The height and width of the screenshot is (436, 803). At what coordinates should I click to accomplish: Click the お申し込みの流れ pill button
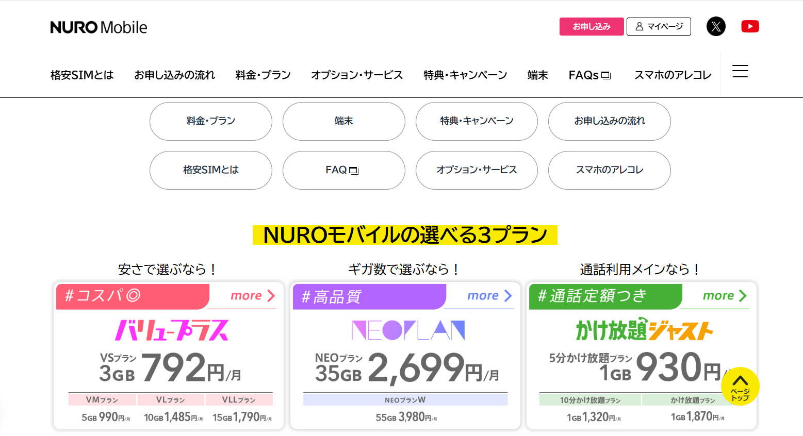610,121
